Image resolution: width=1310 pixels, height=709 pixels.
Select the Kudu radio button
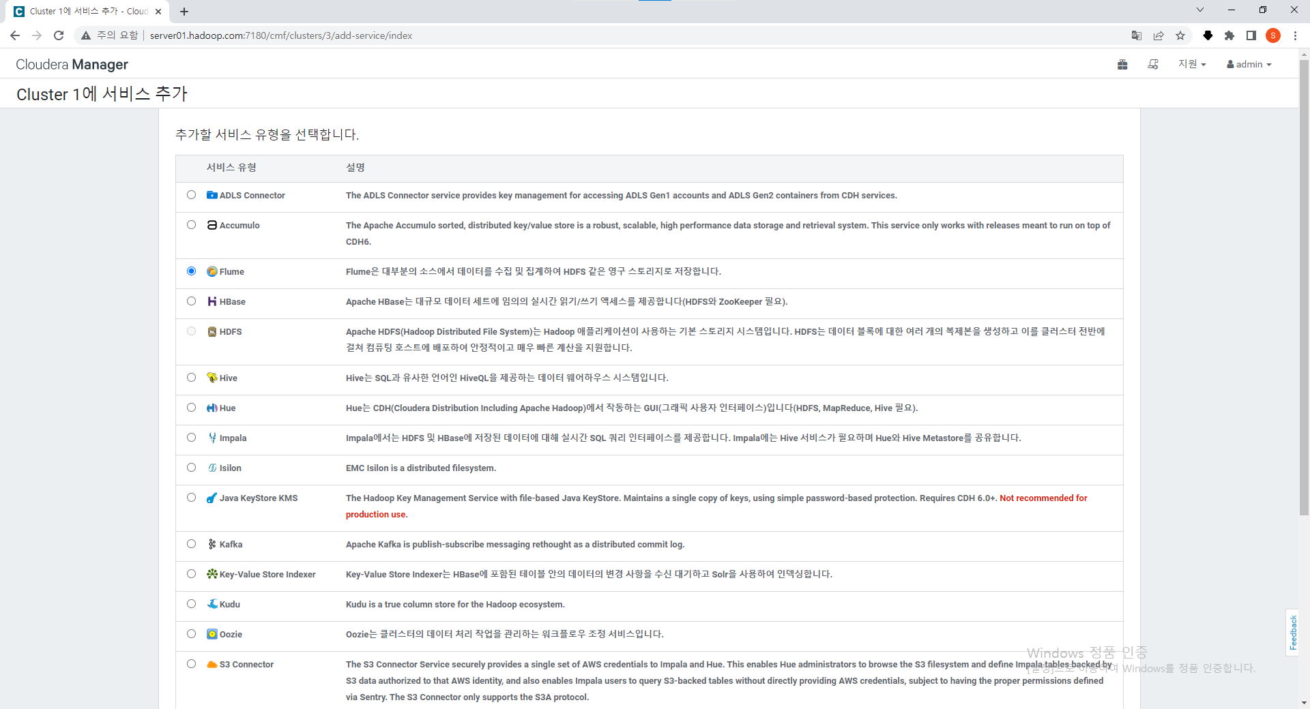[x=191, y=604]
